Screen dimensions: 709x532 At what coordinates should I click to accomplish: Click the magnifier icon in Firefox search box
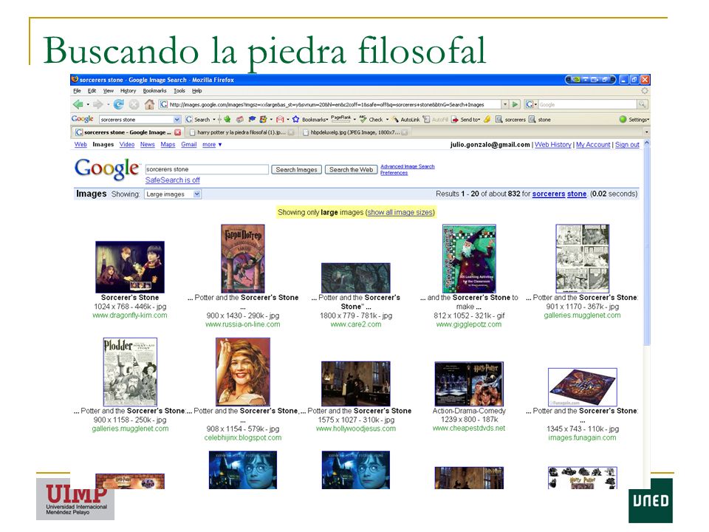pyautogui.click(x=642, y=104)
